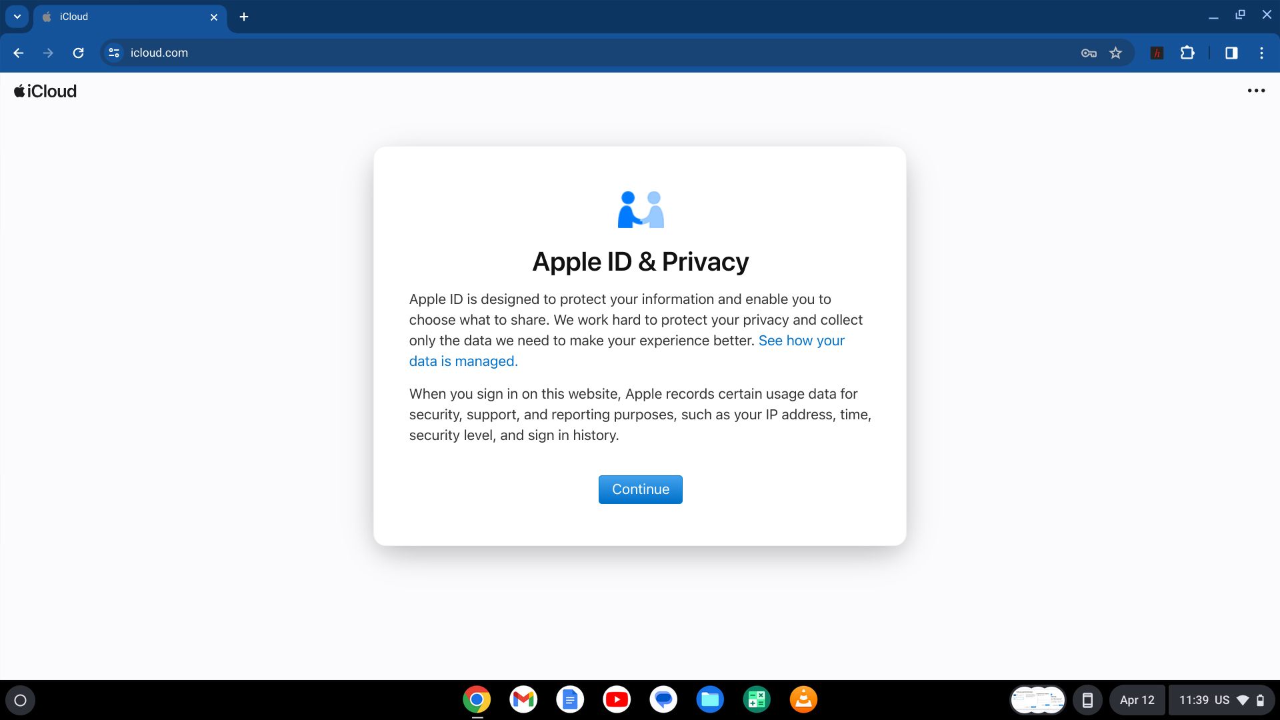Open the extensions puzzle-piece menu
Viewport: 1280px width, 720px height.
pos(1189,53)
